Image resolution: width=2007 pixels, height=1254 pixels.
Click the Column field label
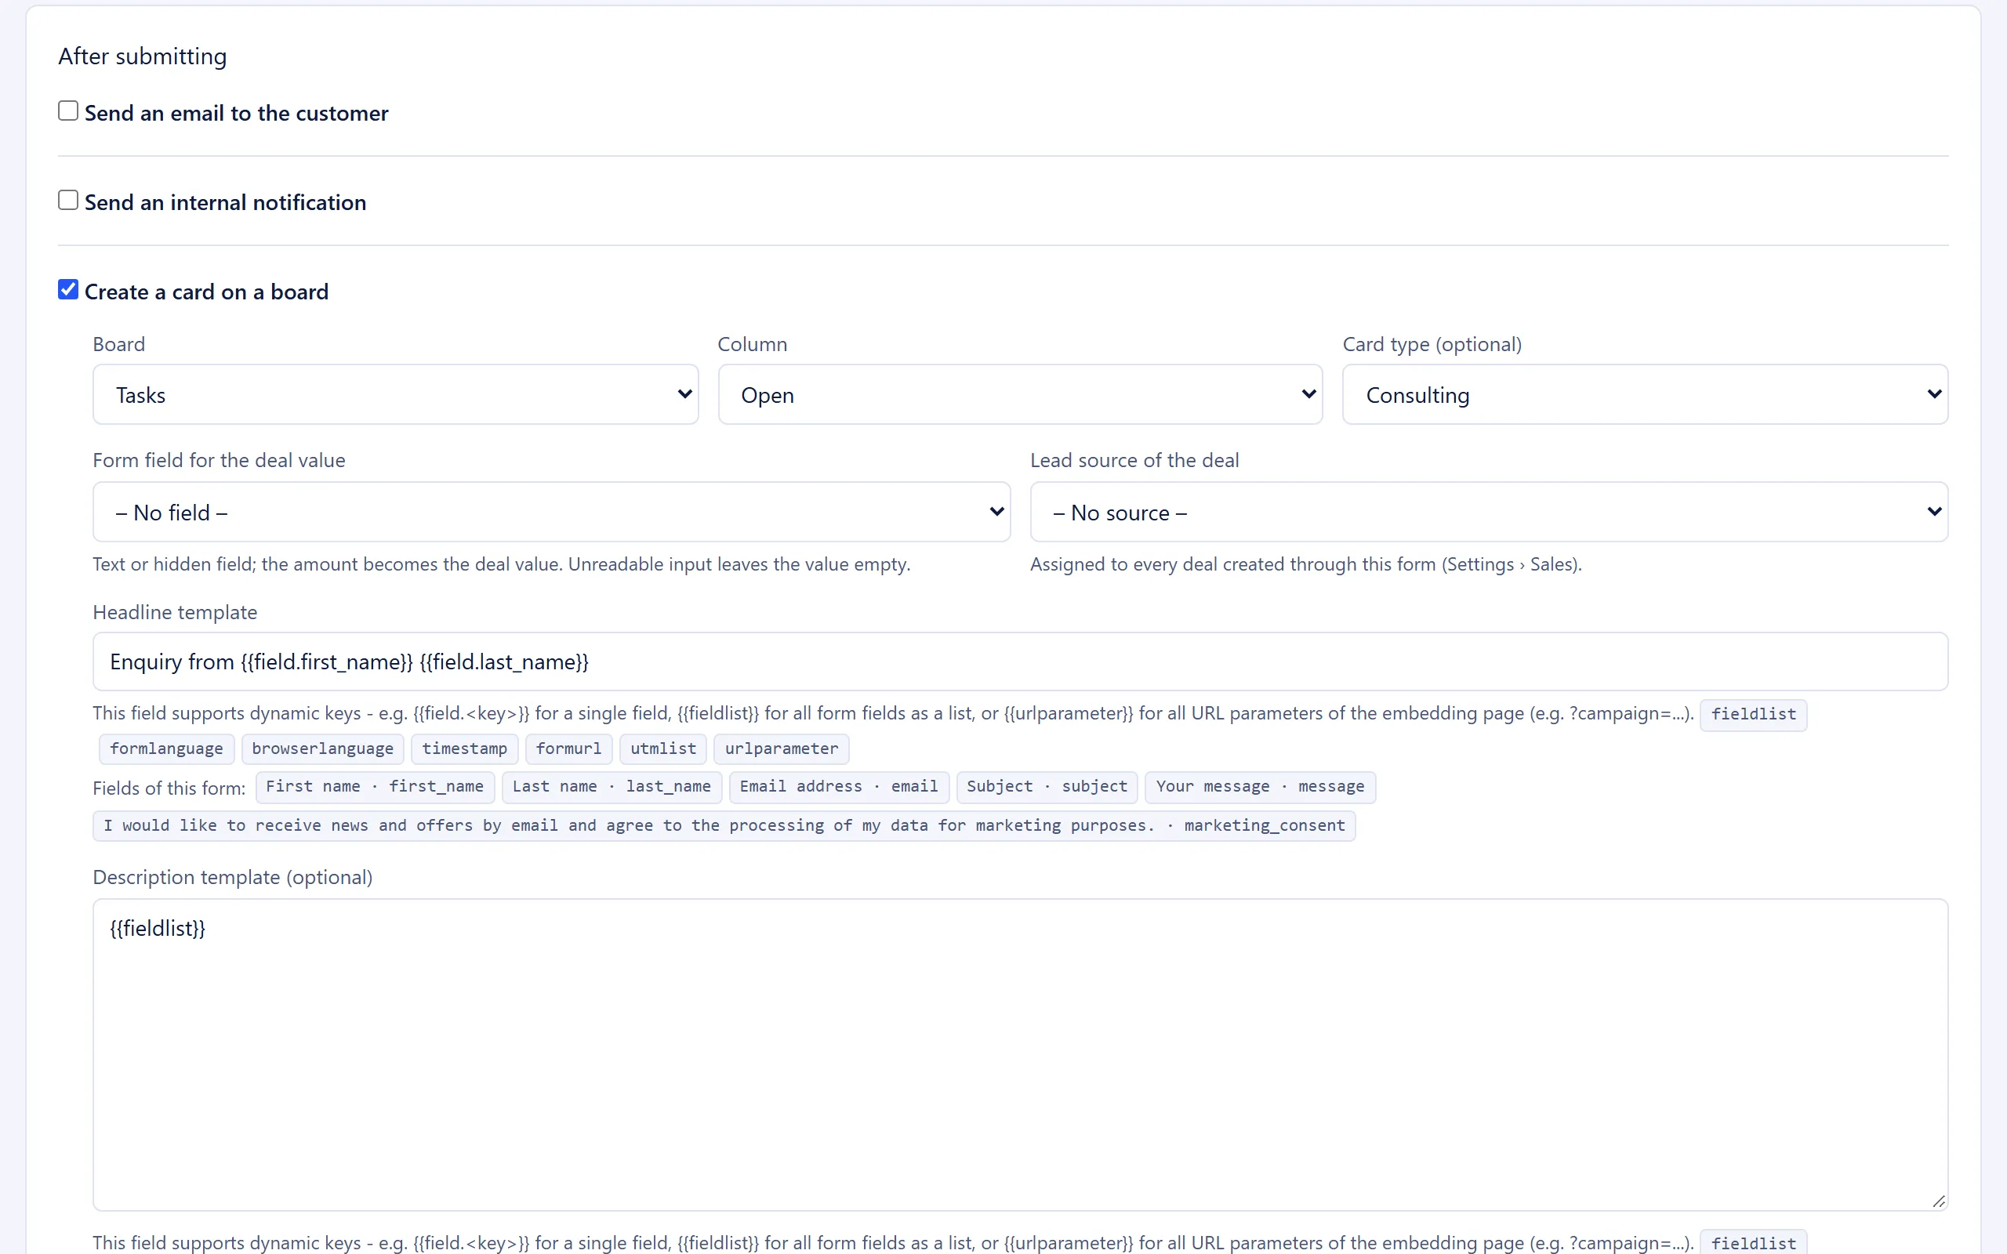[752, 344]
